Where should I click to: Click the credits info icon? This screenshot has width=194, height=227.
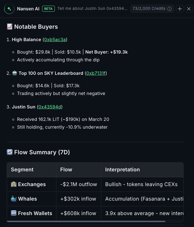(169, 9)
